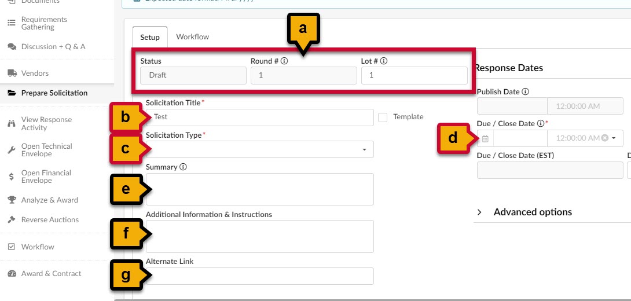
Task: Click the info icon beside Publish Date
Action: tap(525, 91)
